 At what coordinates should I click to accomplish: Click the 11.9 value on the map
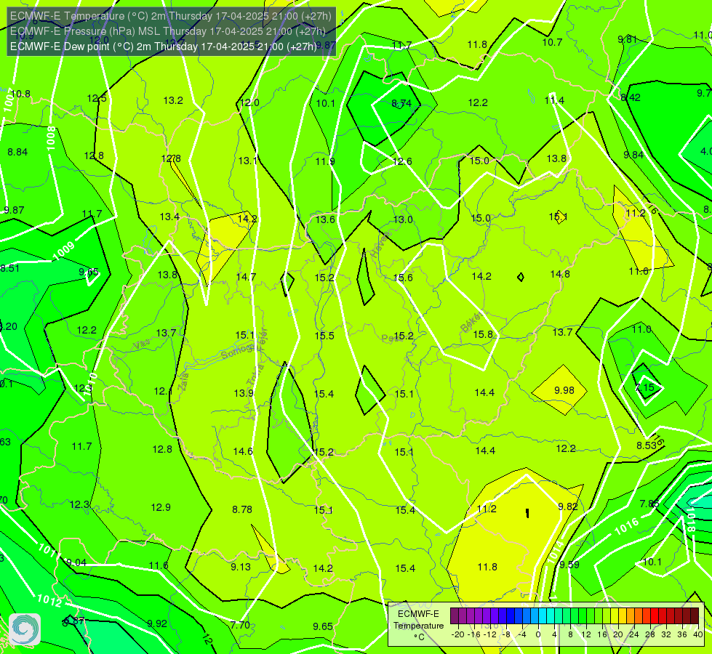pyautogui.click(x=325, y=161)
